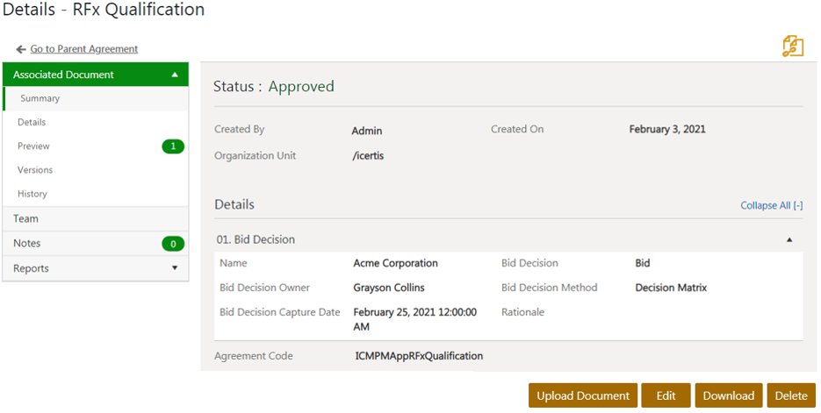Click the back arrow beside Go to Parent Agreement
The image size is (821, 413).
tap(21, 49)
